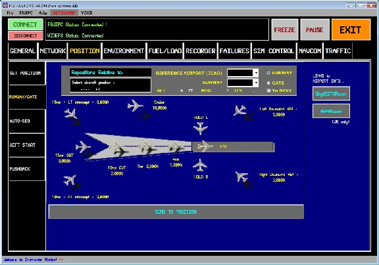Toggle the To NAV1 checkbox
This screenshot has width=379, height=265.
coord(268,91)
